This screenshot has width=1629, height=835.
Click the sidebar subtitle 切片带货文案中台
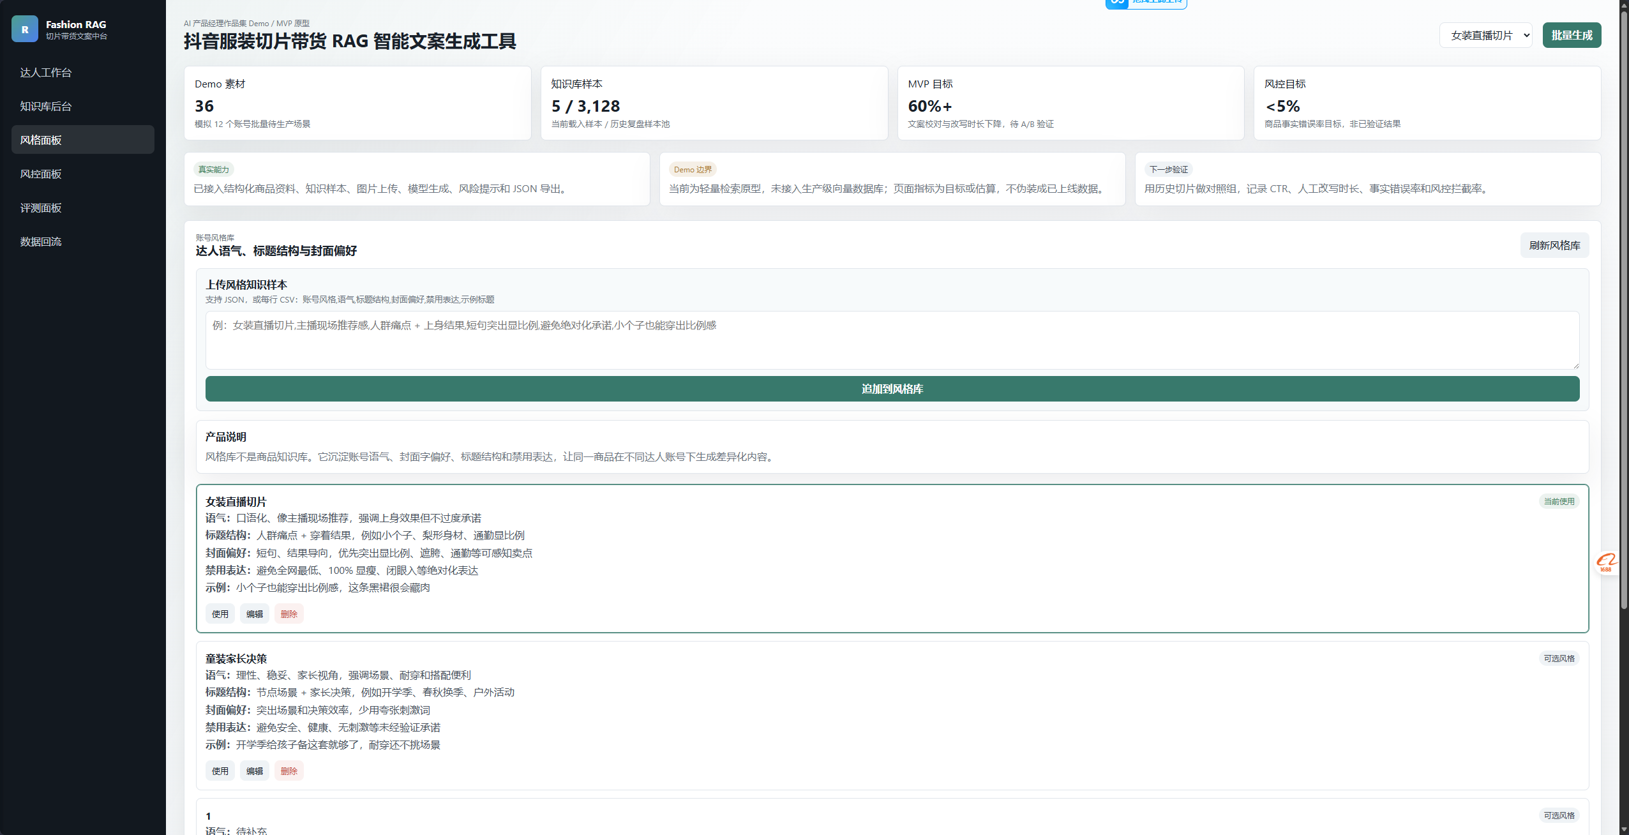coord(77,36)
